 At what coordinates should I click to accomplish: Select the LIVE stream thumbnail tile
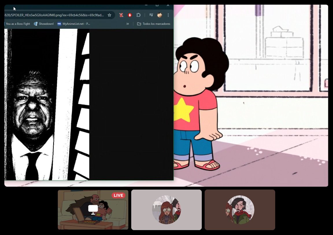pyautogui.click(x=93, y=210)
